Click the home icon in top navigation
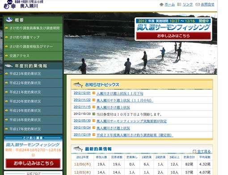 point(161,4)
